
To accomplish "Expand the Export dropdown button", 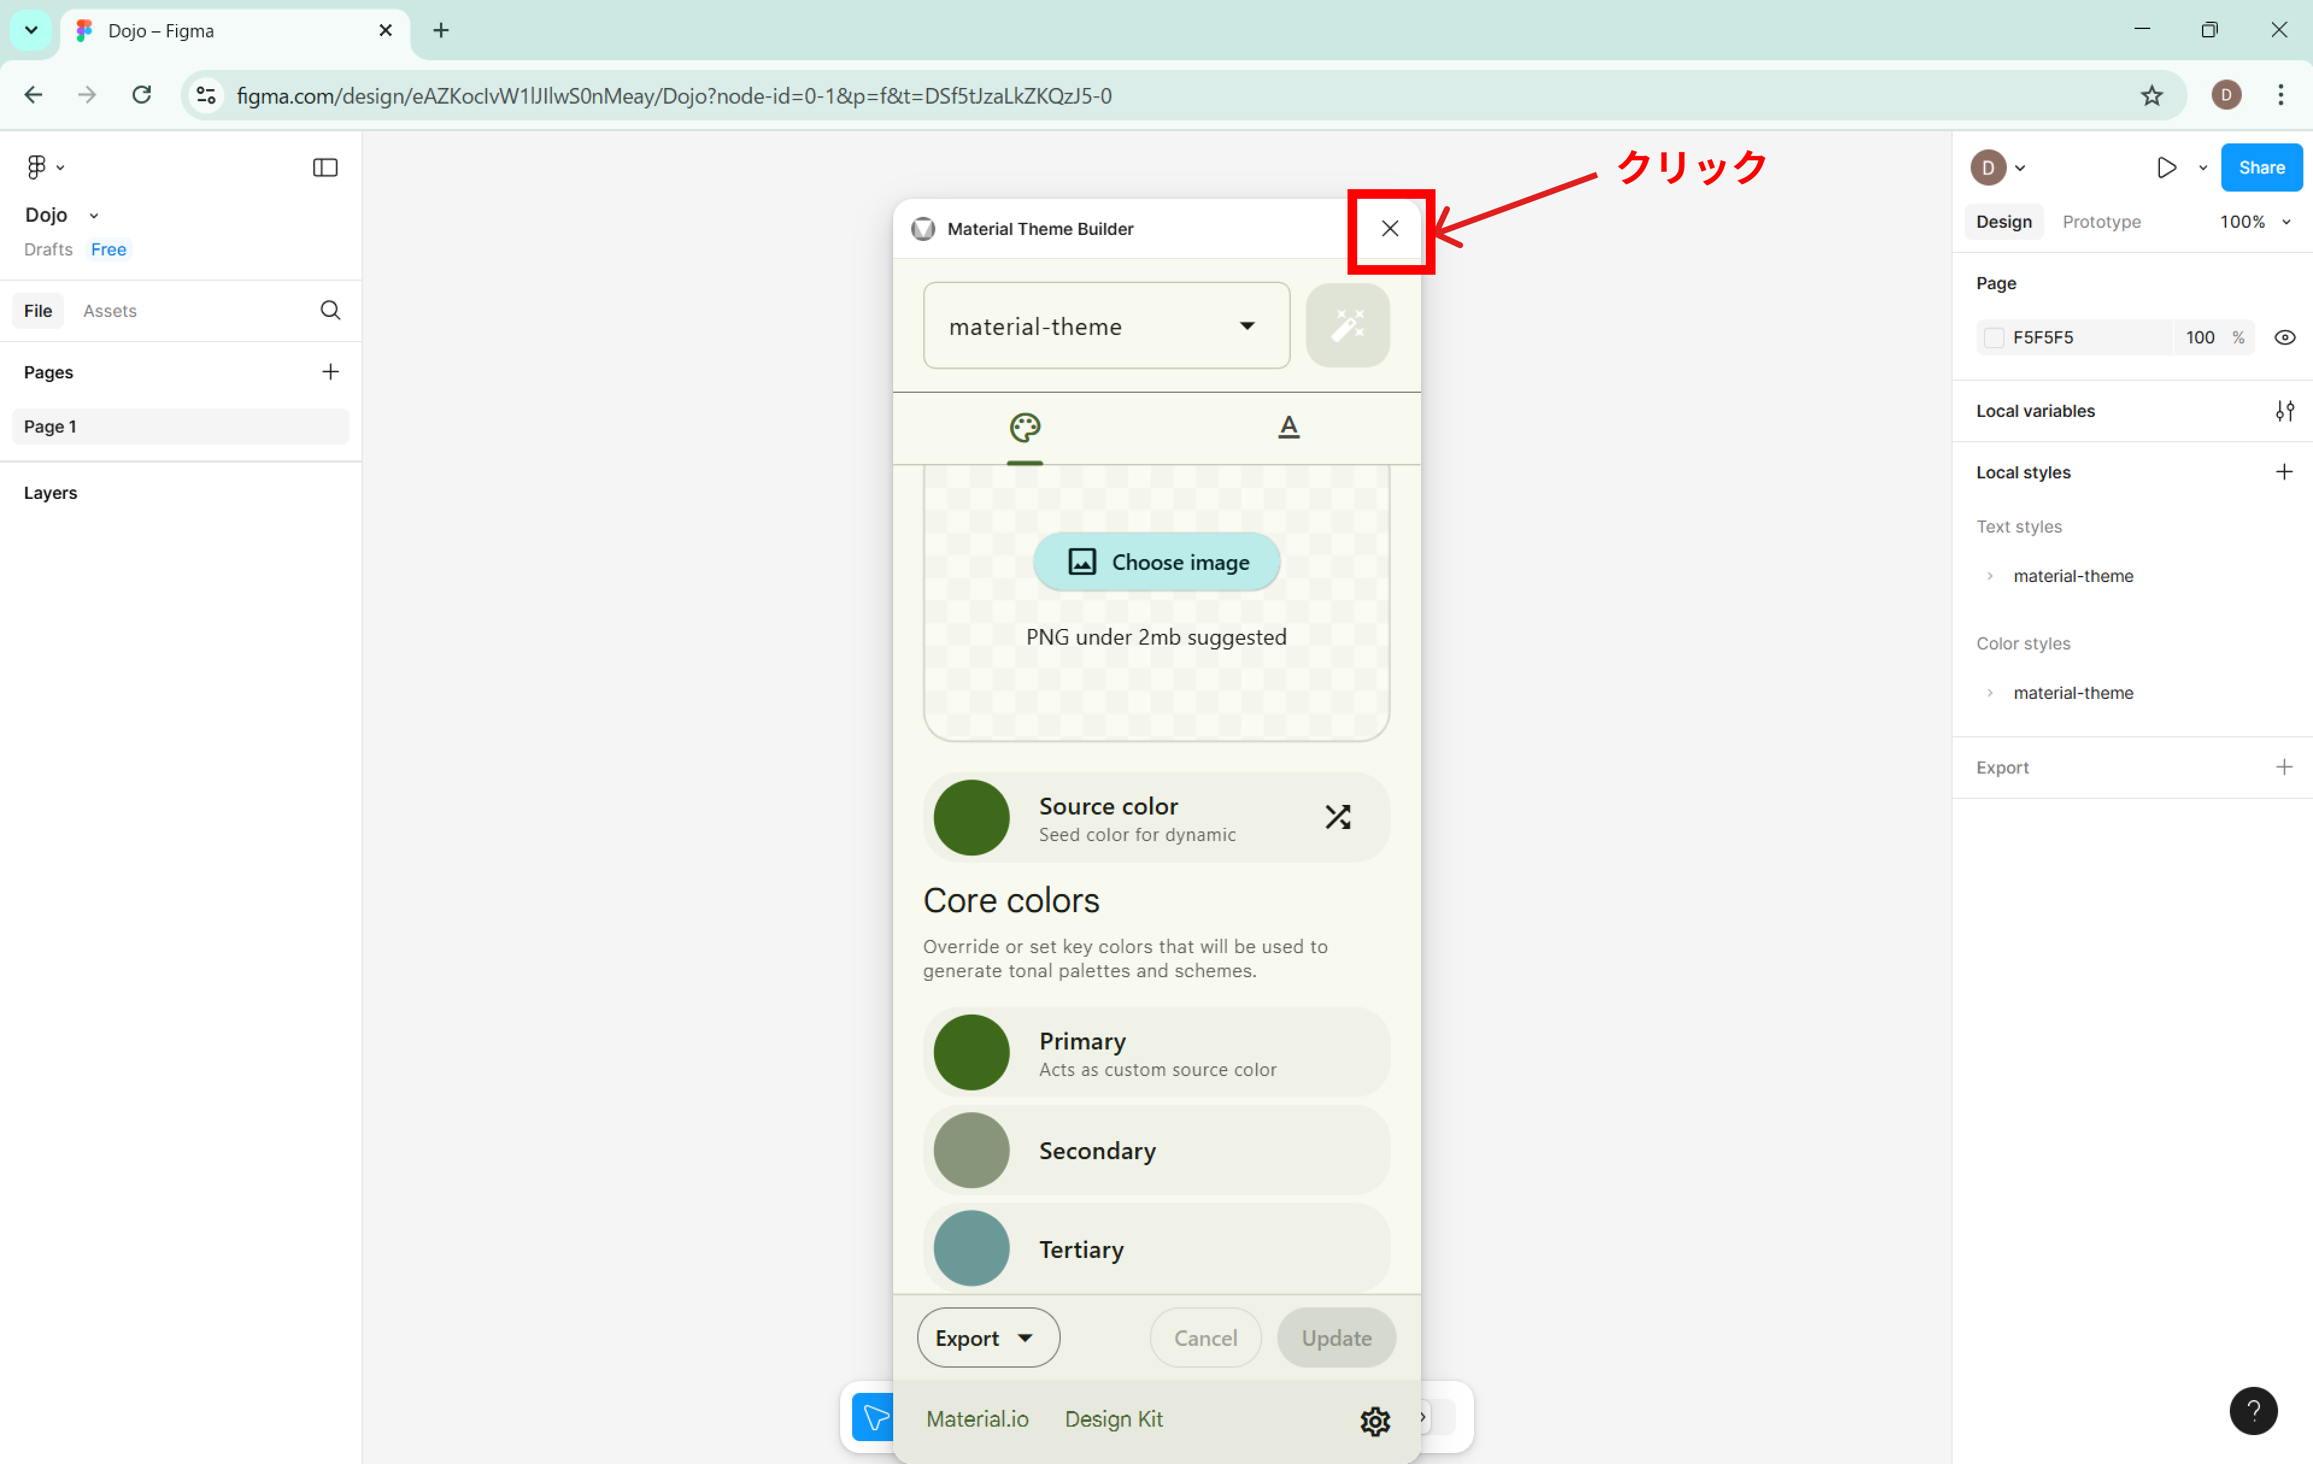I will click(987, 1337).
